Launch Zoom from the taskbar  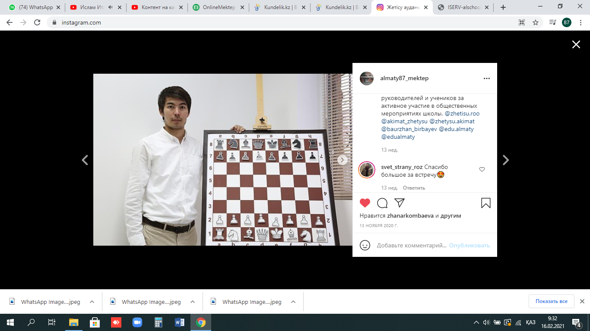pos(137,322)
